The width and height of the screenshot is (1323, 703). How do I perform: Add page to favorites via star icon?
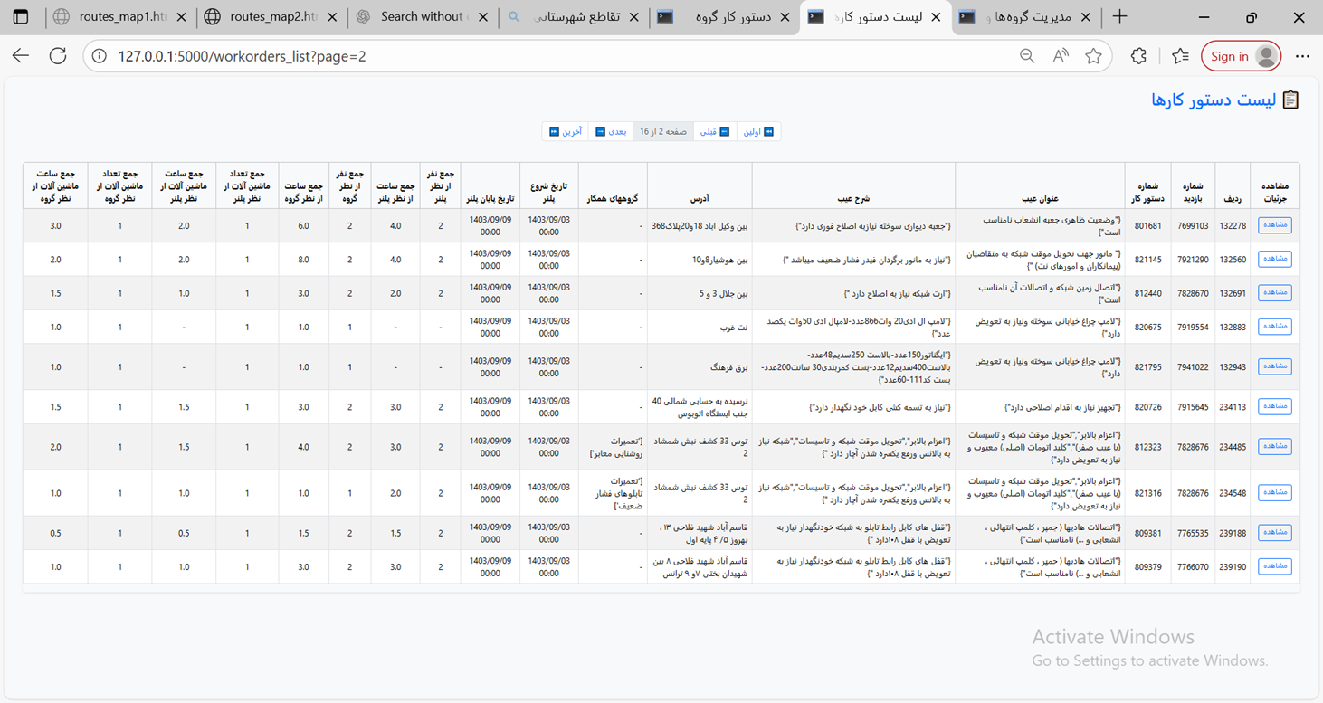pos(1093,55)
